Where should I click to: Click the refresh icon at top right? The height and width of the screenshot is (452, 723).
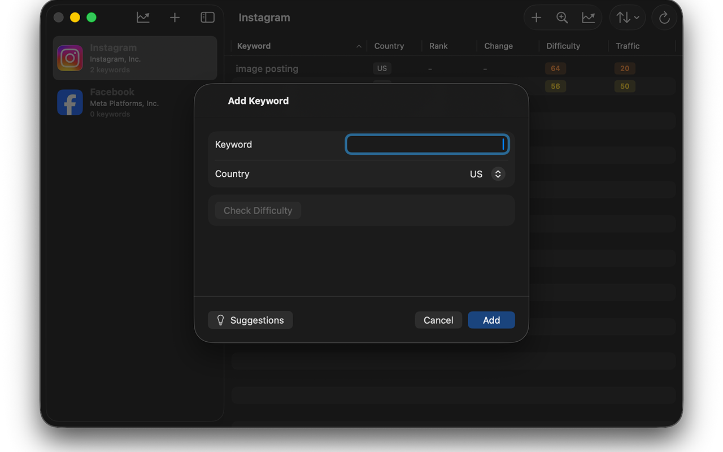tap(664, 18)
